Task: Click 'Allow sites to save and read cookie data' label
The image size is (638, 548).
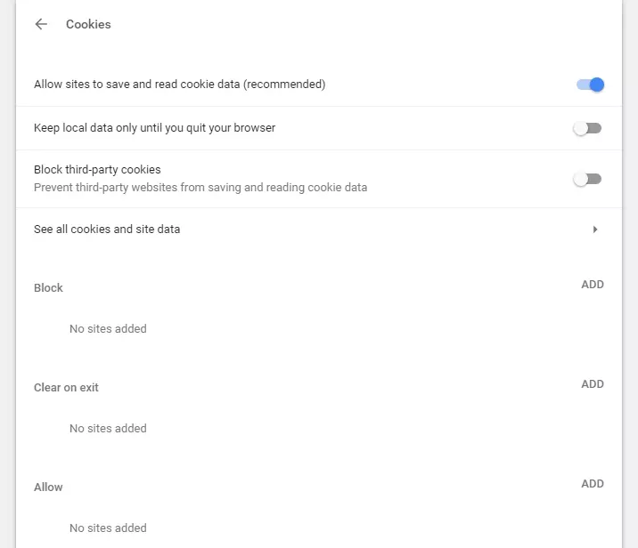Action: (x=179, y=85)
